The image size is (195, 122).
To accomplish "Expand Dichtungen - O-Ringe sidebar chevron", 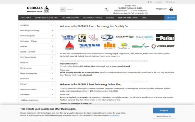I will click(52, 41).
